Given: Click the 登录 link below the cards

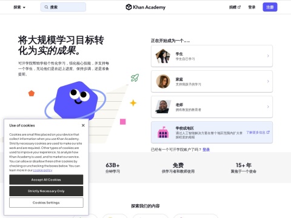Looking at the screenshot, I should tap(206, 150).
